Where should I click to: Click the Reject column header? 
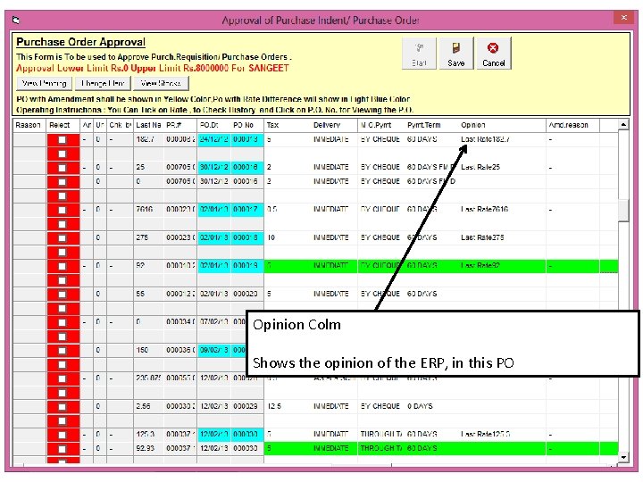click(63, 125)
